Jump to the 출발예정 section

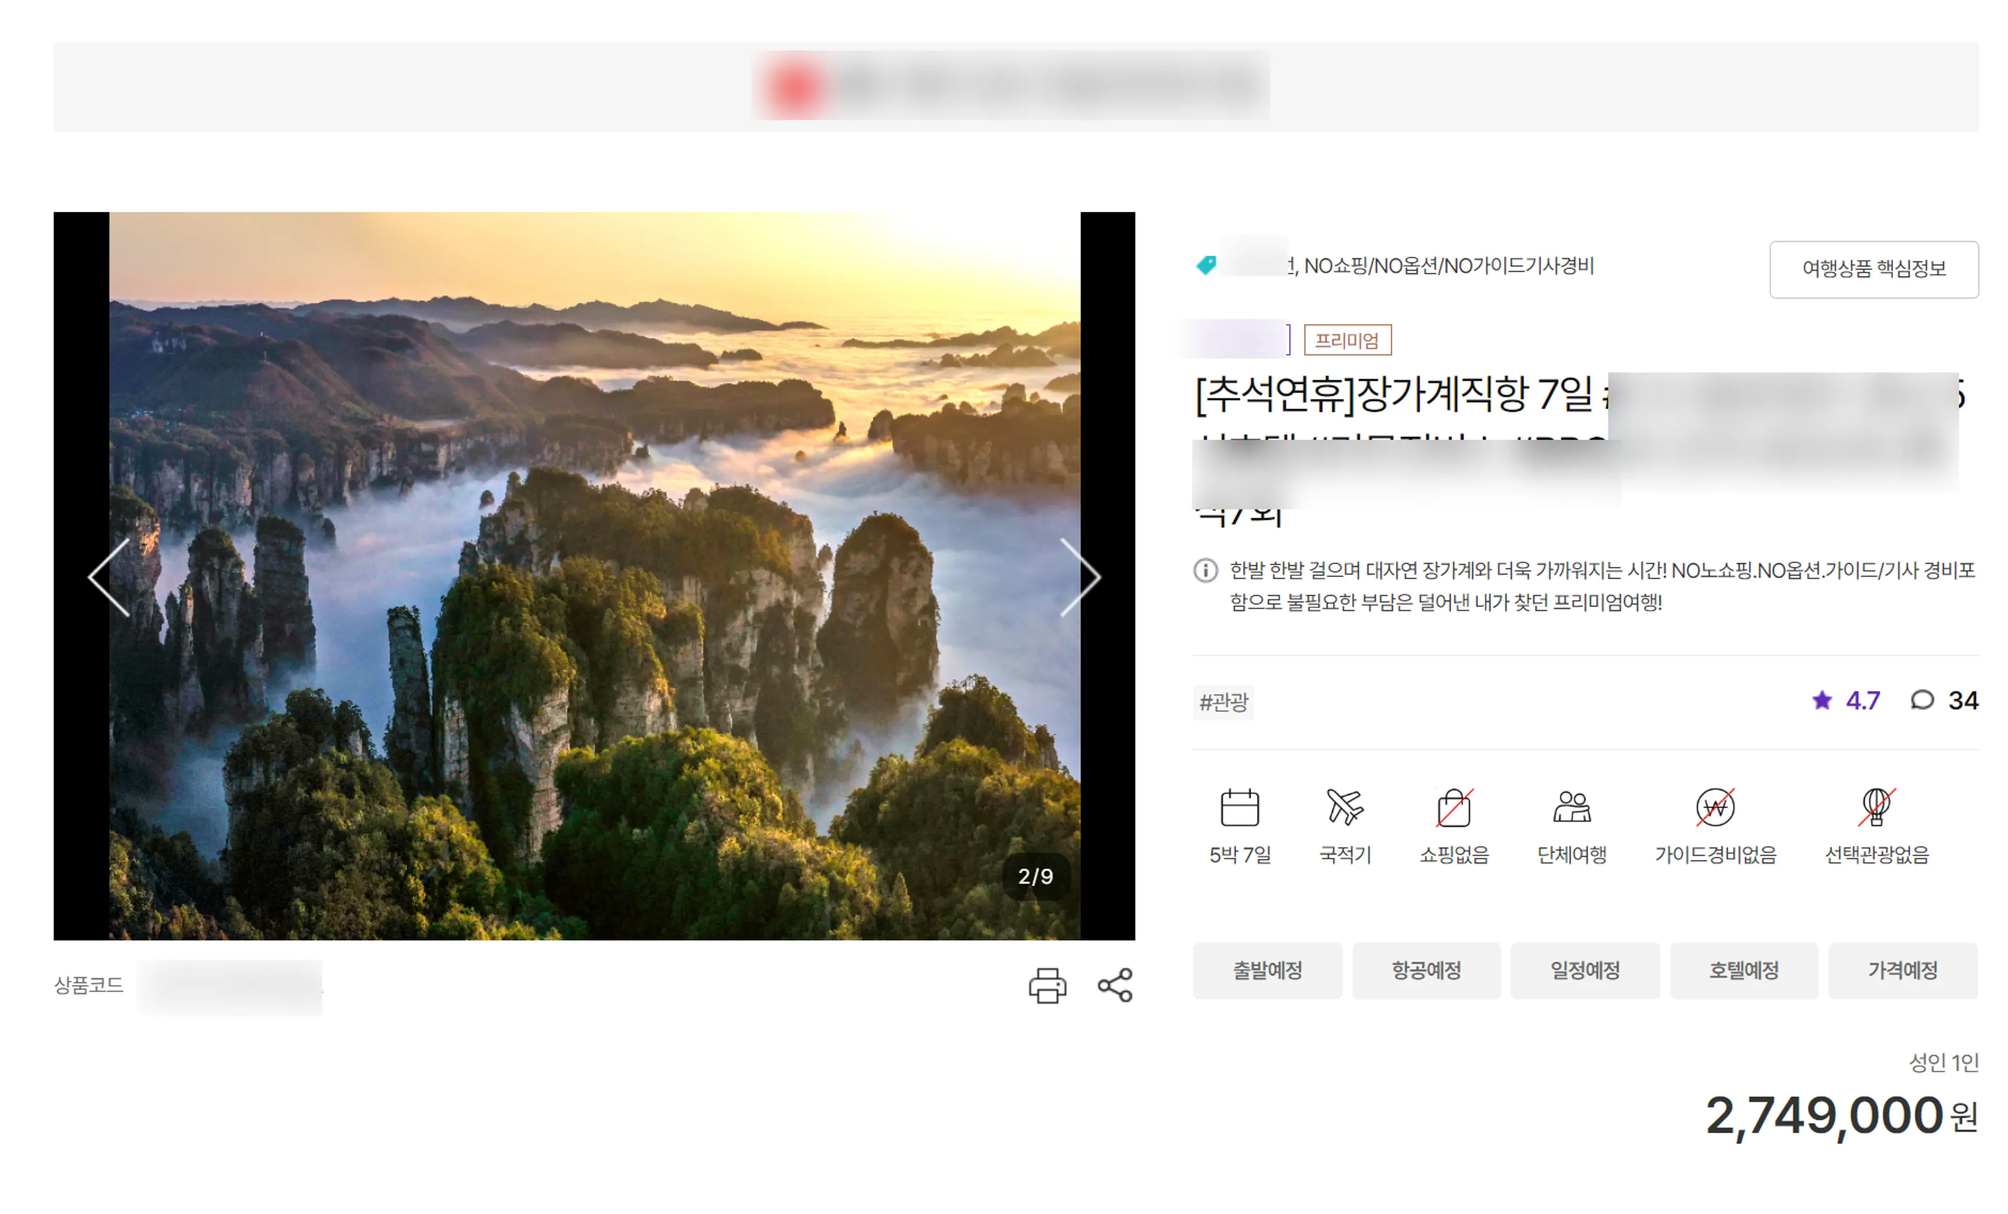point(1267,970)
